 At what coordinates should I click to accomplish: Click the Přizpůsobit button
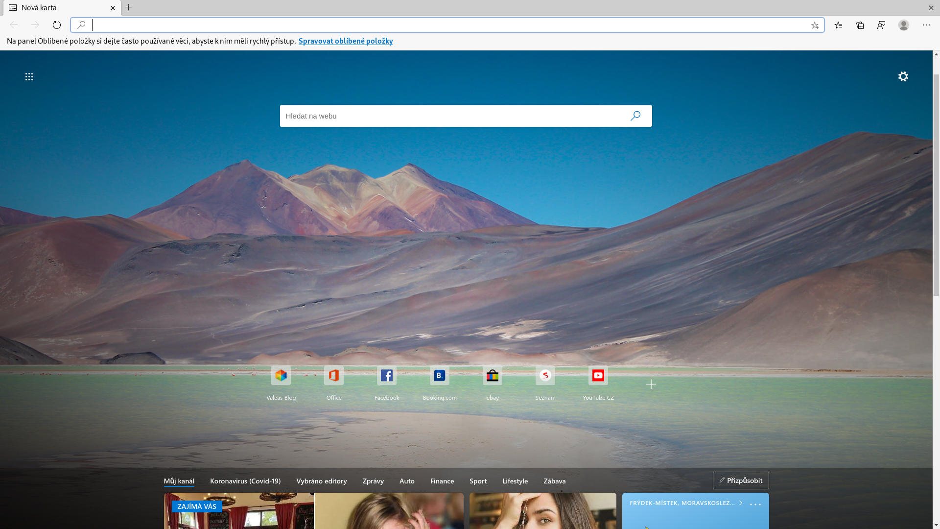pos(741,481)
